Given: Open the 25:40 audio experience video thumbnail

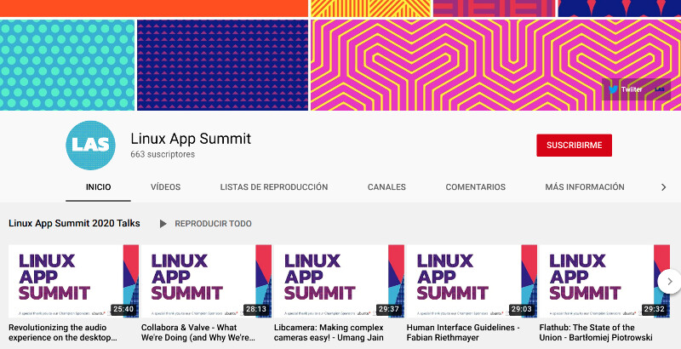Looking at the screenshot, I should click(x=73, y=281).
